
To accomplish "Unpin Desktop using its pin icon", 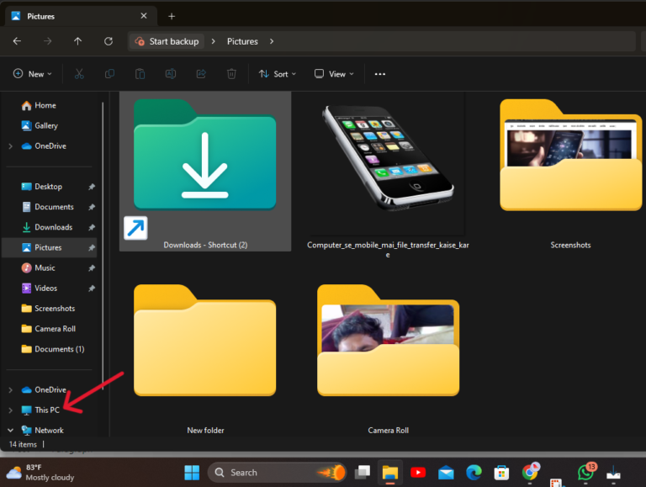I will [x=92, y=187].
